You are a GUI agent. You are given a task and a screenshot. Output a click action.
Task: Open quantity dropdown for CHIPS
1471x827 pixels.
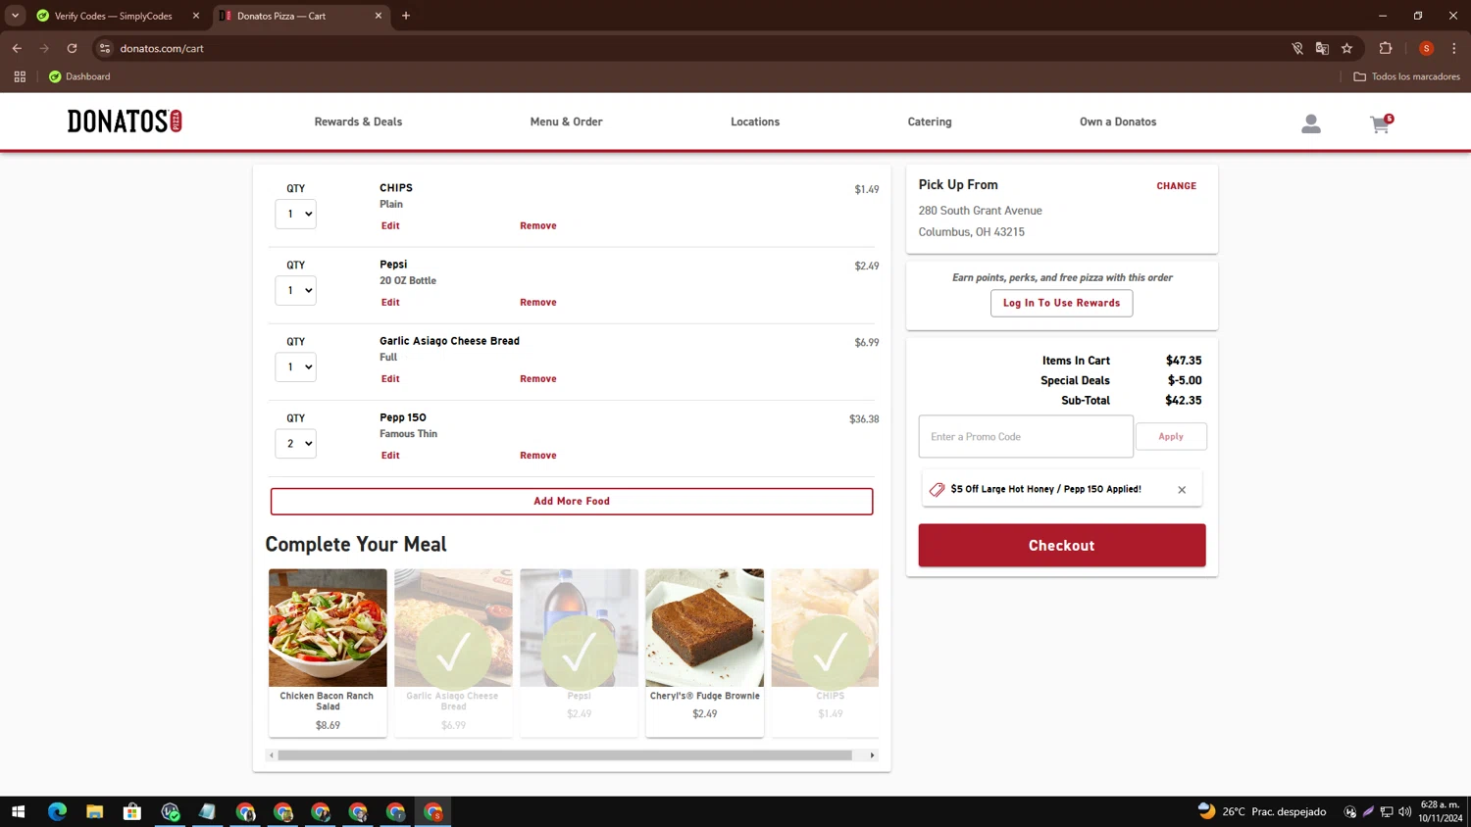(x=295, y=214)
